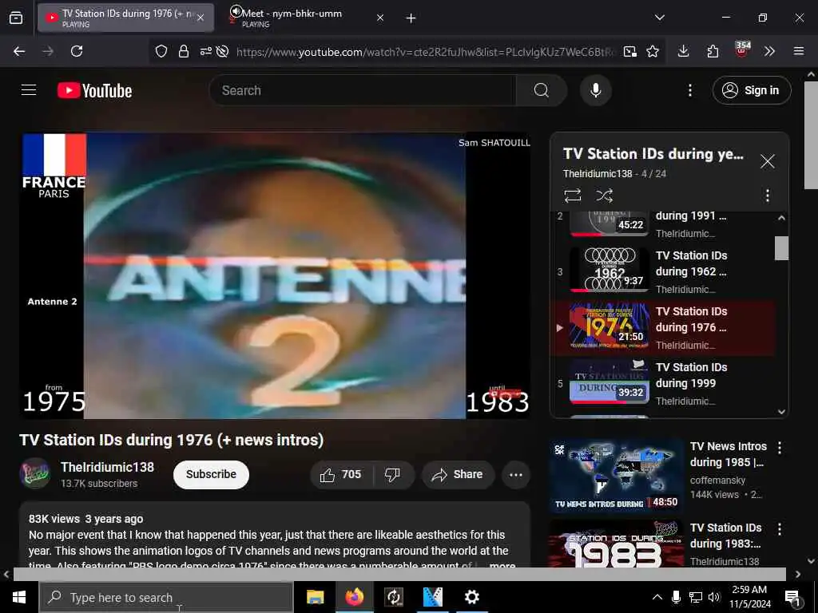The width and height of the screenshot is (818, 613).
Task: Toggle shuffle playlist
Action: tap(605, 196)
